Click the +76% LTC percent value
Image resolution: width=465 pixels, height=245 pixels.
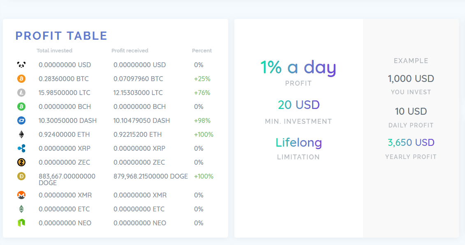202,93
